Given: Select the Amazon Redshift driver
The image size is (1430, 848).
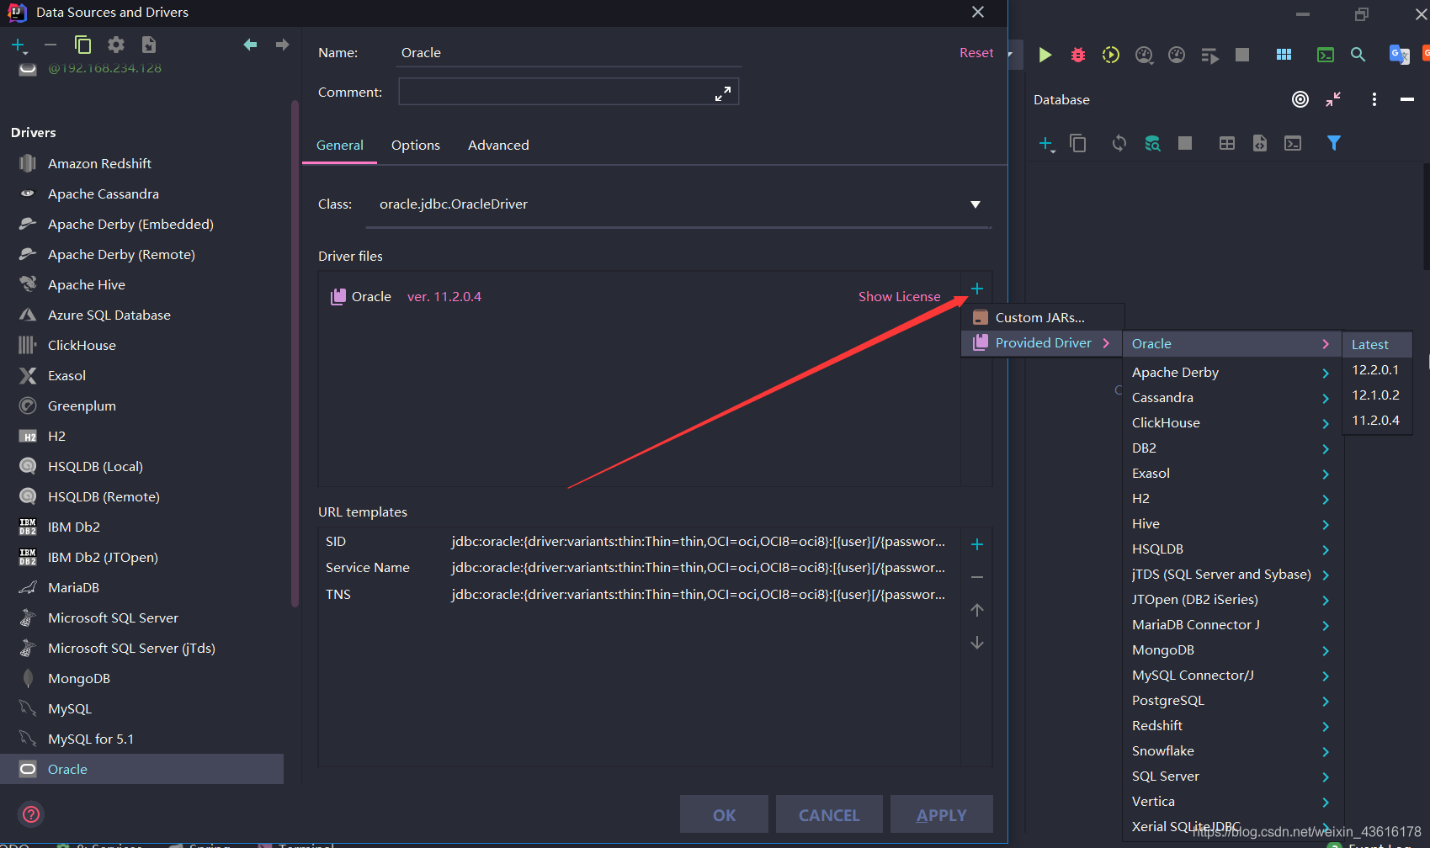Looking at the screenshot, I should (x=141, y=163).
